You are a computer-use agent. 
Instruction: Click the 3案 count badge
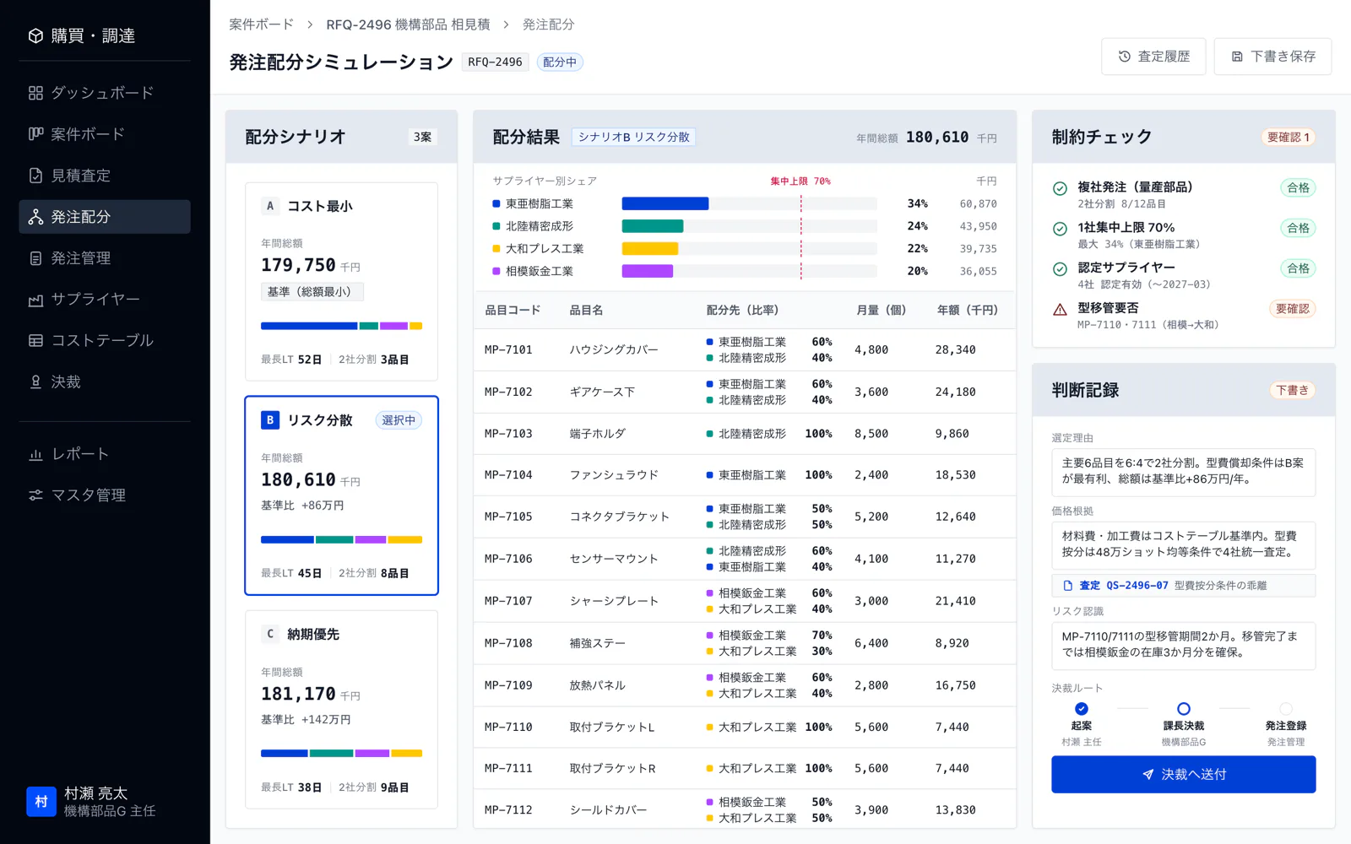pos(423,137)
